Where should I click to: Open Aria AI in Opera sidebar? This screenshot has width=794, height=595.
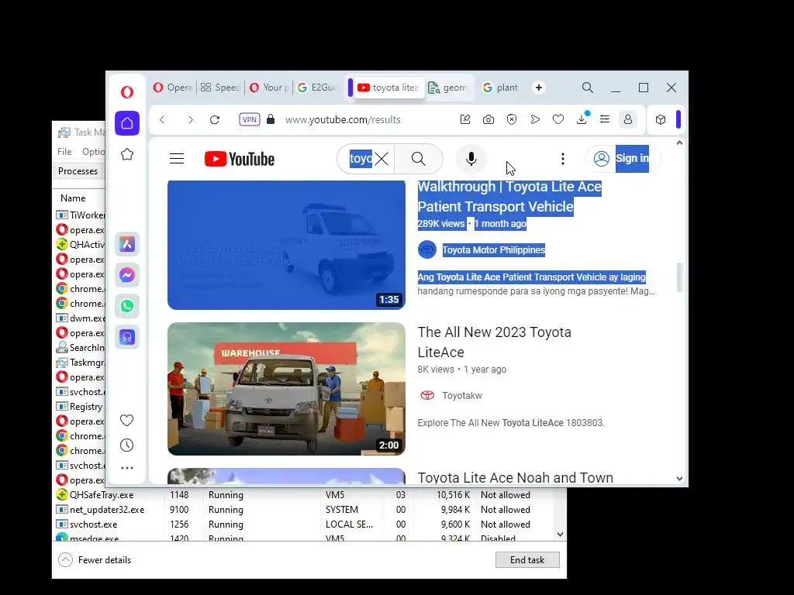127,244
